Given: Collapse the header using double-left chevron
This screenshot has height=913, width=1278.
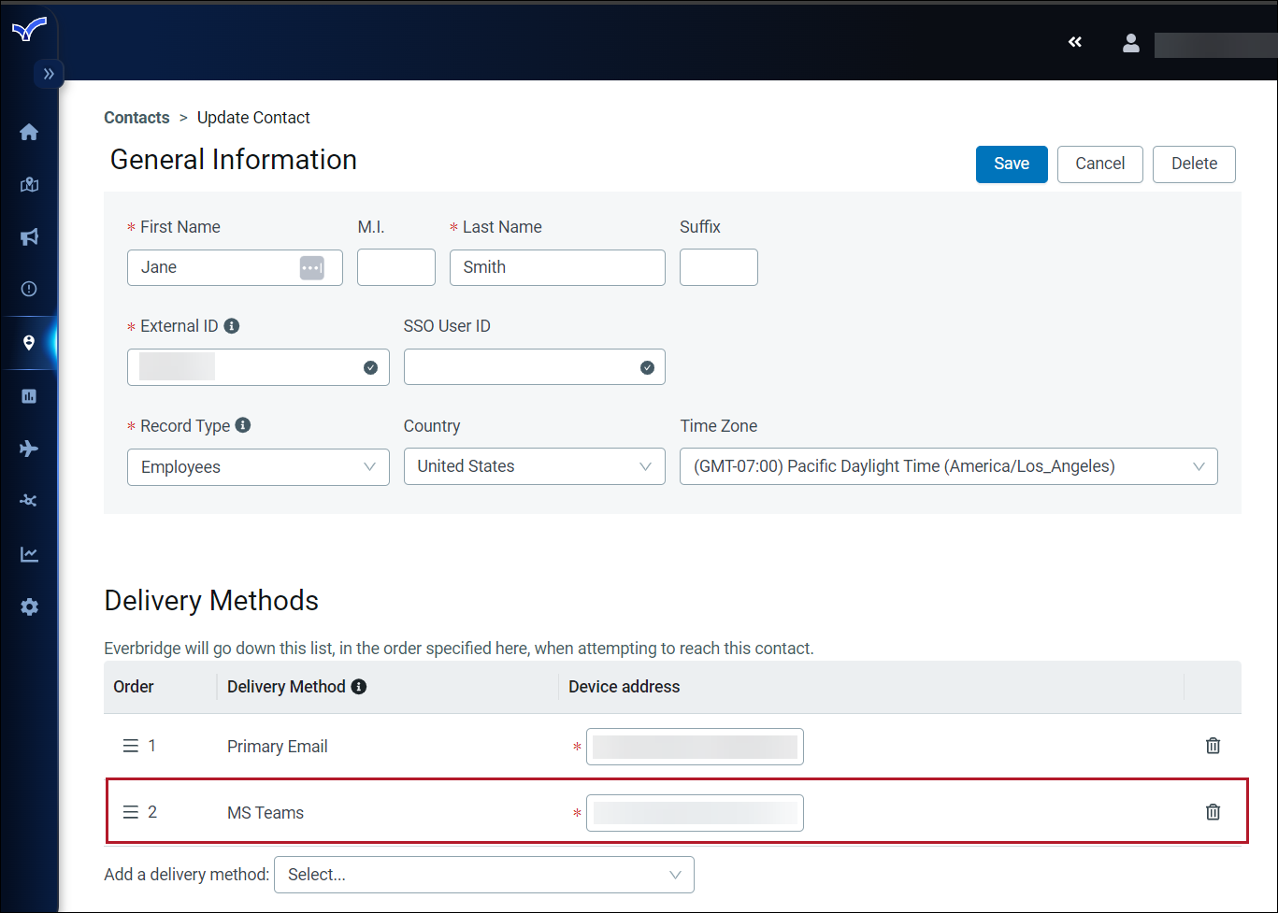Looking at the screenshot, I should click(1075, 42).
